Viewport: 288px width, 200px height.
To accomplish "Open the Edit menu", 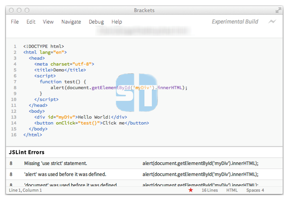I will [x=31, y=22].
